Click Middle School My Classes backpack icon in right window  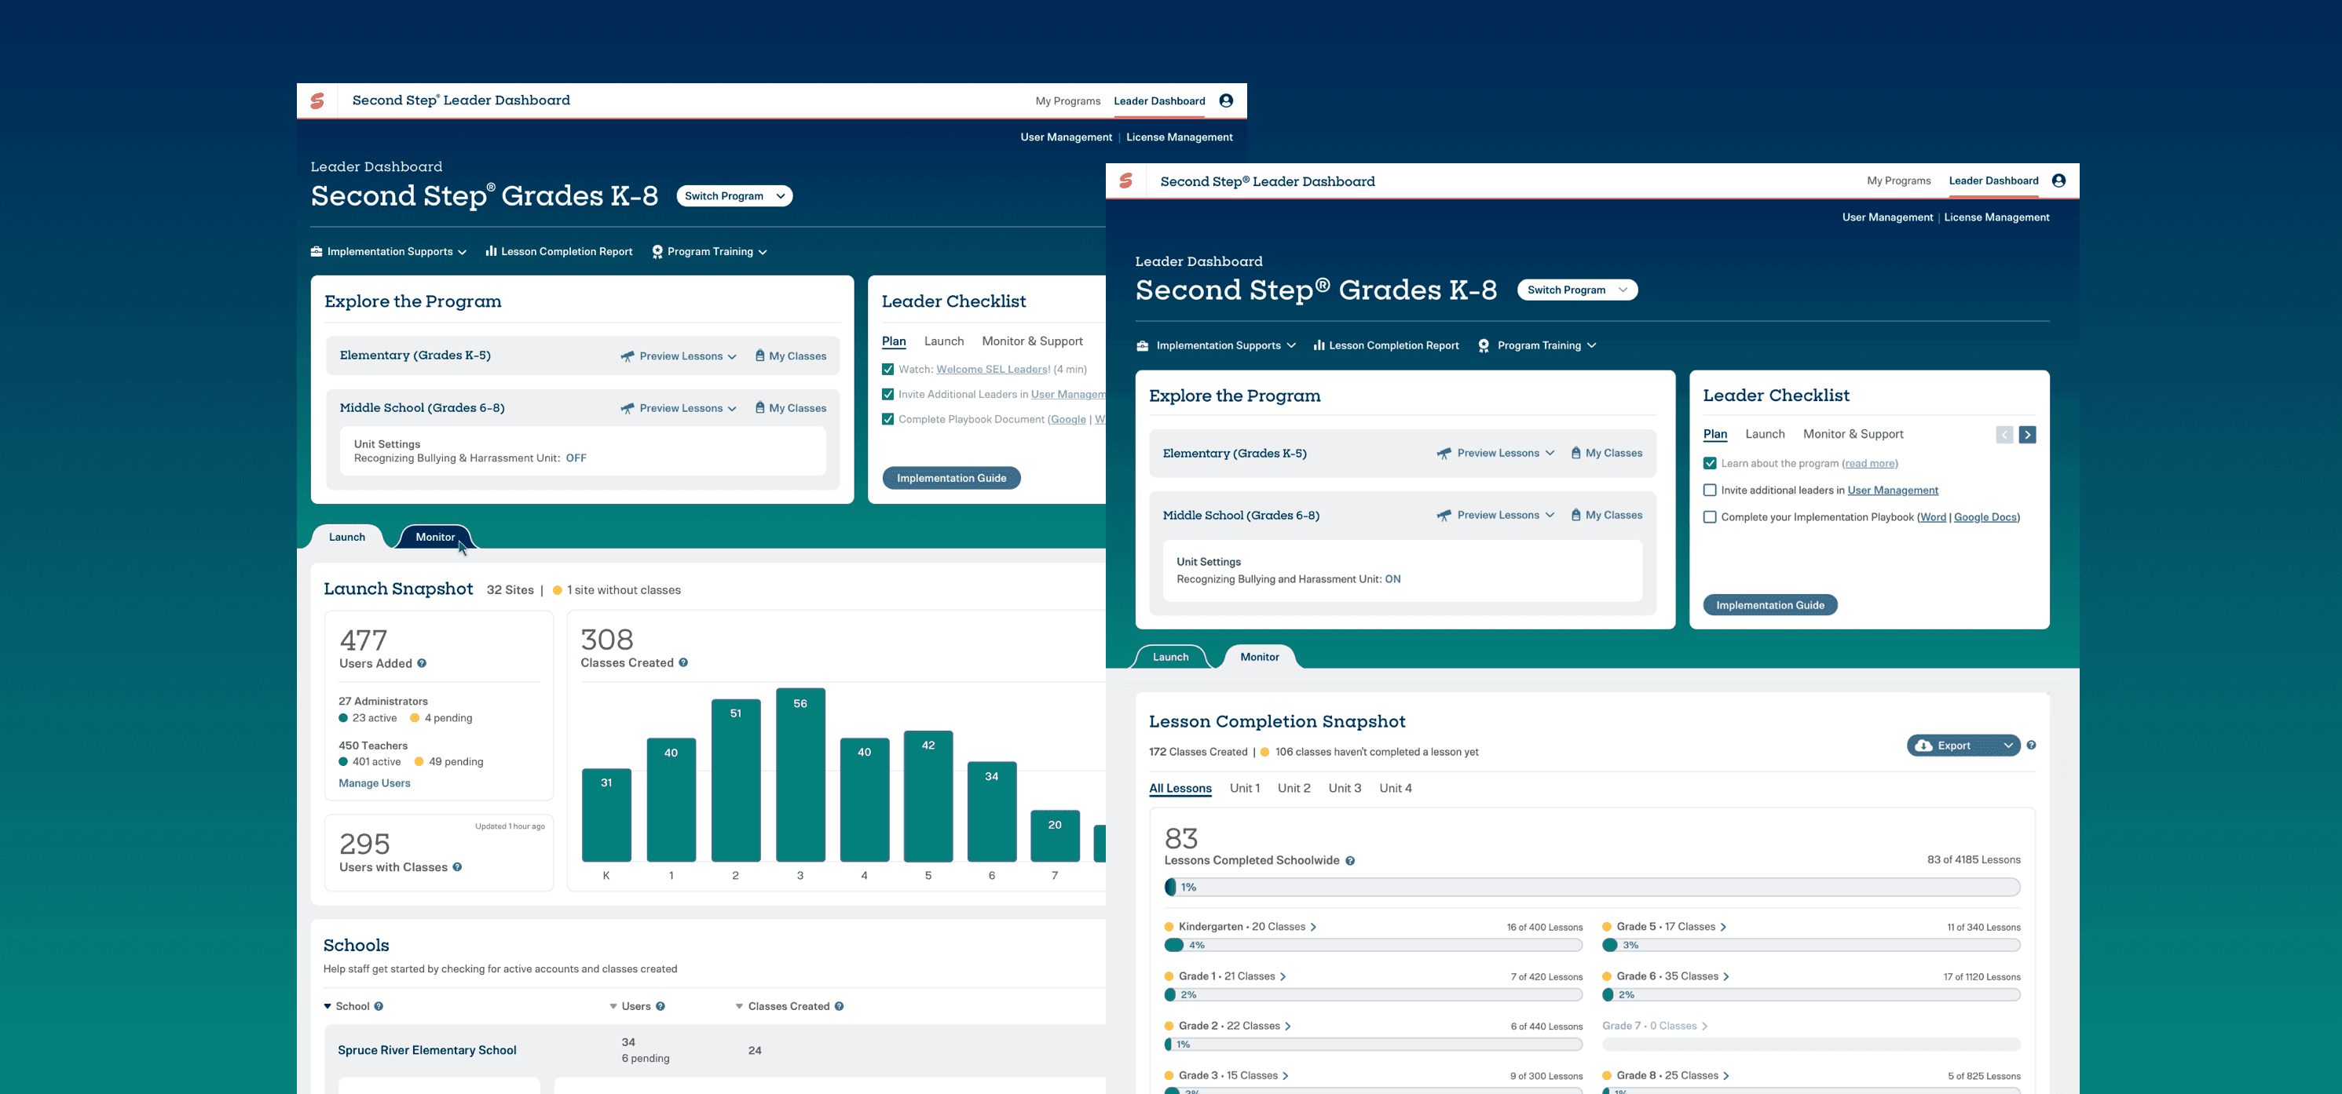[x=1575, y=514]
